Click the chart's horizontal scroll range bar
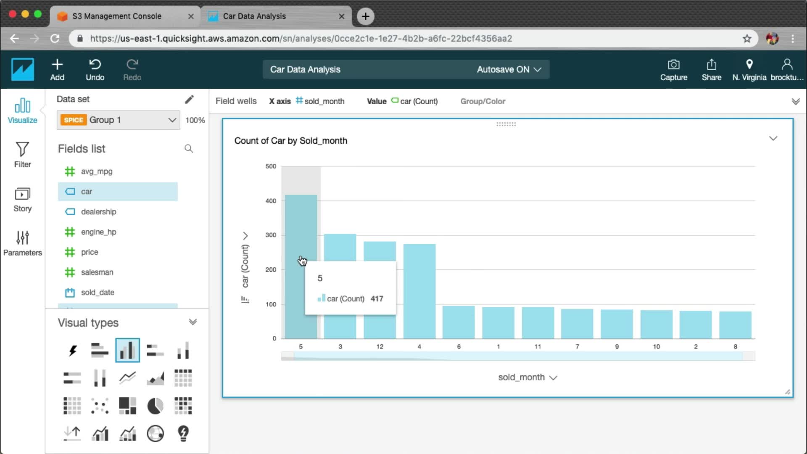Screen dimensions: 807x454 pyautogui.click(x=518, y=356)
